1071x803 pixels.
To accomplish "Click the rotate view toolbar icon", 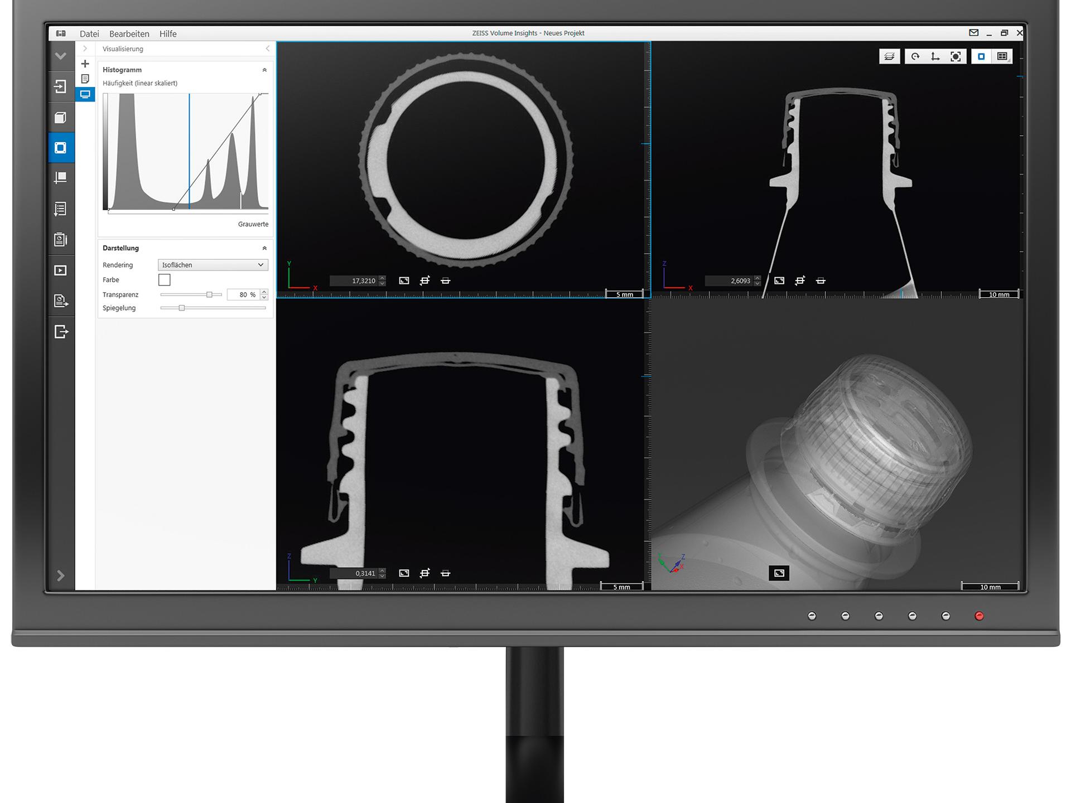I will [915, 56].
